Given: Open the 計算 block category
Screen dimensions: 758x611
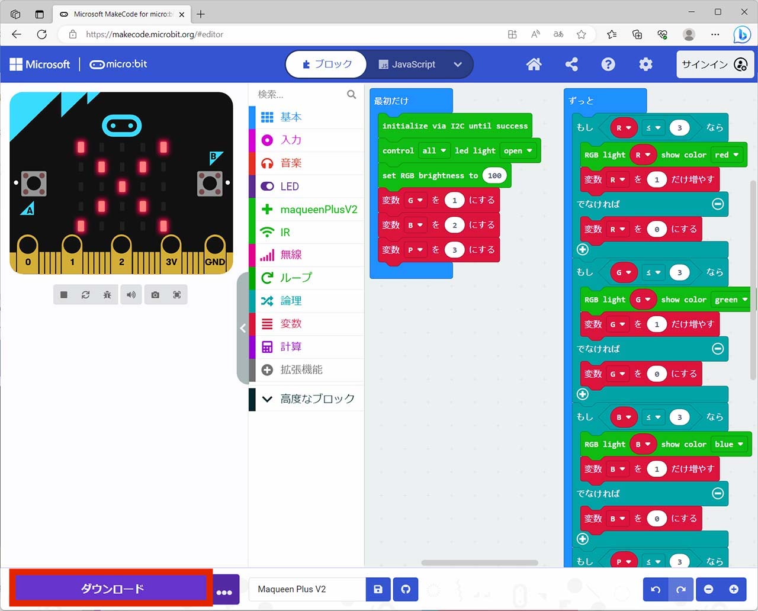Looking at the screenshot, I should (x=306, y=347).
